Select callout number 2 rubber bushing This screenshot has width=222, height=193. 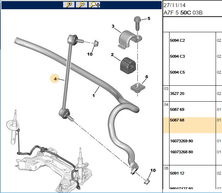(x=112, y=55)
